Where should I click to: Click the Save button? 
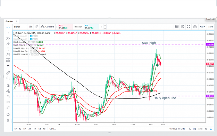[x=210, y=27]
